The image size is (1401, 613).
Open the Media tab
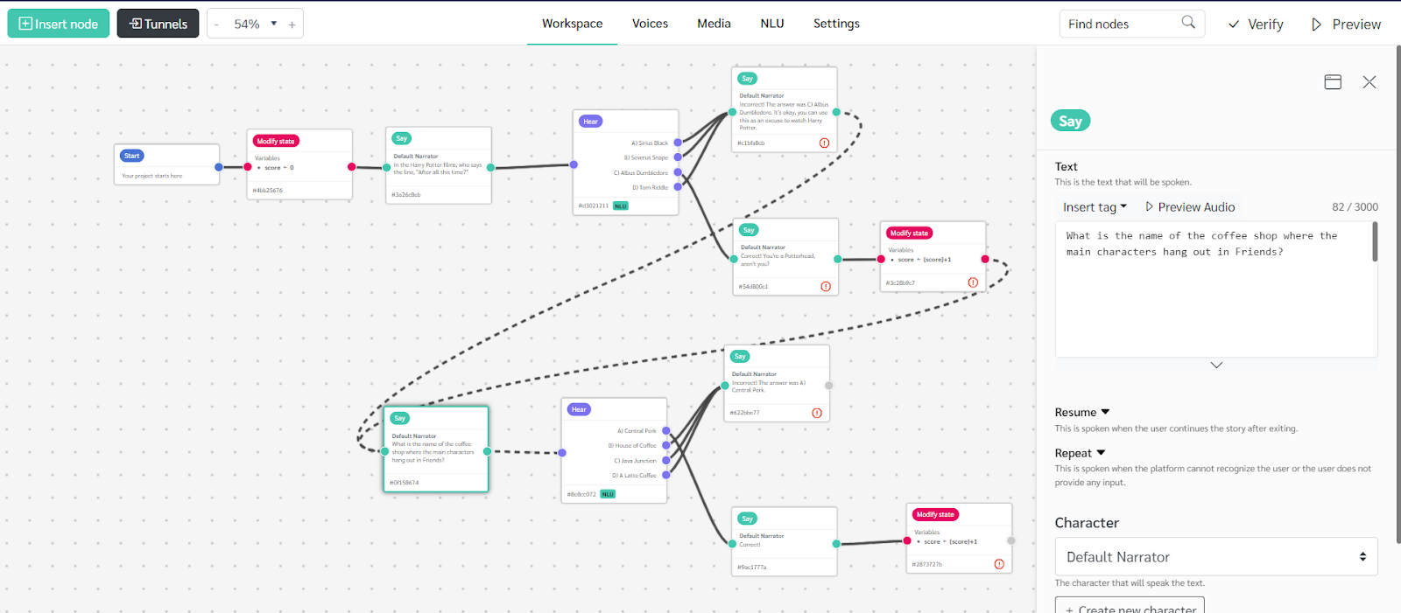pos(714,24)
